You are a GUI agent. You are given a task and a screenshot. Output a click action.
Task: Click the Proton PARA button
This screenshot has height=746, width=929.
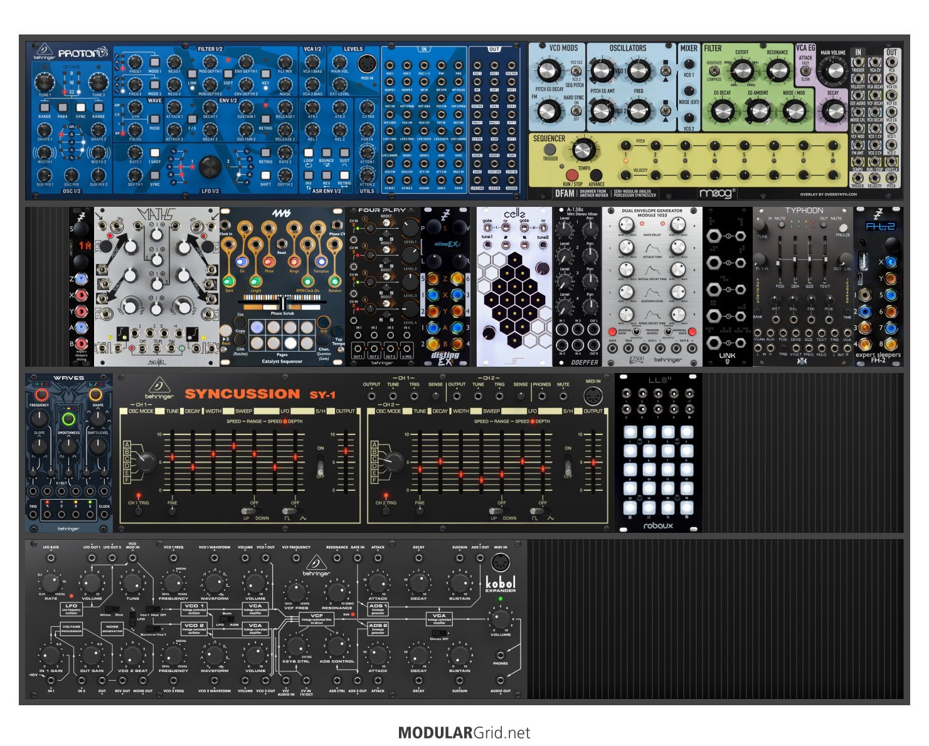pyautogui.click(x=63, y=107)
